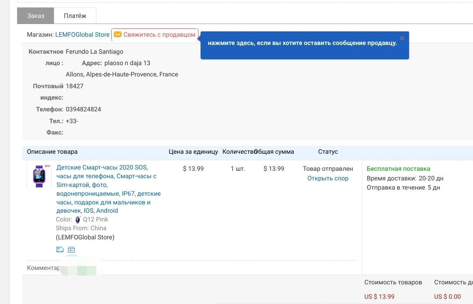
Task: Click the status text Товар отправлен
Action: point(328,169)
